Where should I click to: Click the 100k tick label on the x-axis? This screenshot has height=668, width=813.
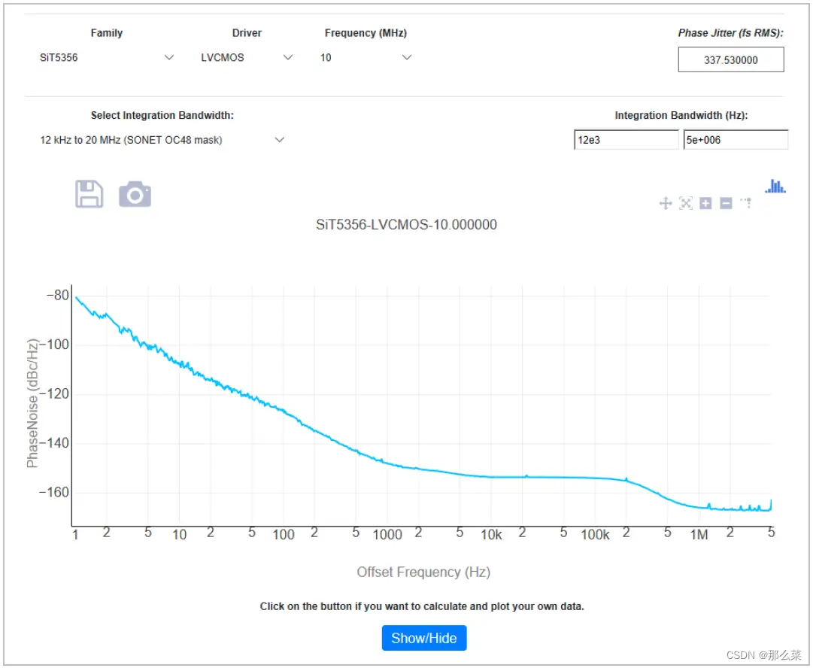pyautogui.click(x=595, y=535)
